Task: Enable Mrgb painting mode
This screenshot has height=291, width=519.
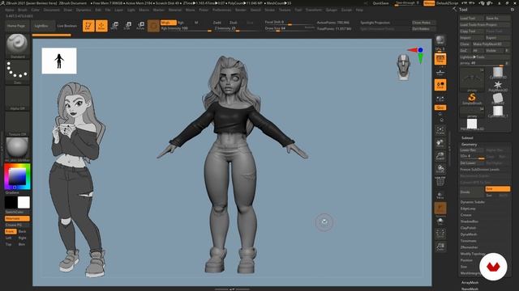Action: click(x=168, y=23)
